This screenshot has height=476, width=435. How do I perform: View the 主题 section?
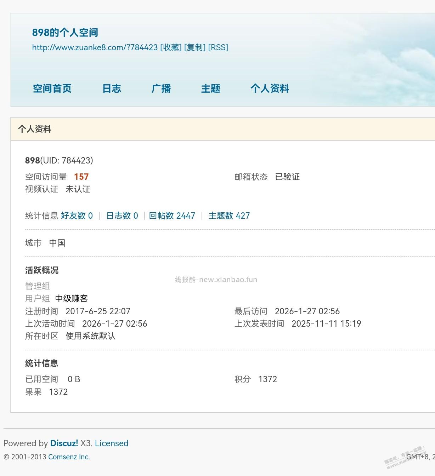click(x=211, y=89)
